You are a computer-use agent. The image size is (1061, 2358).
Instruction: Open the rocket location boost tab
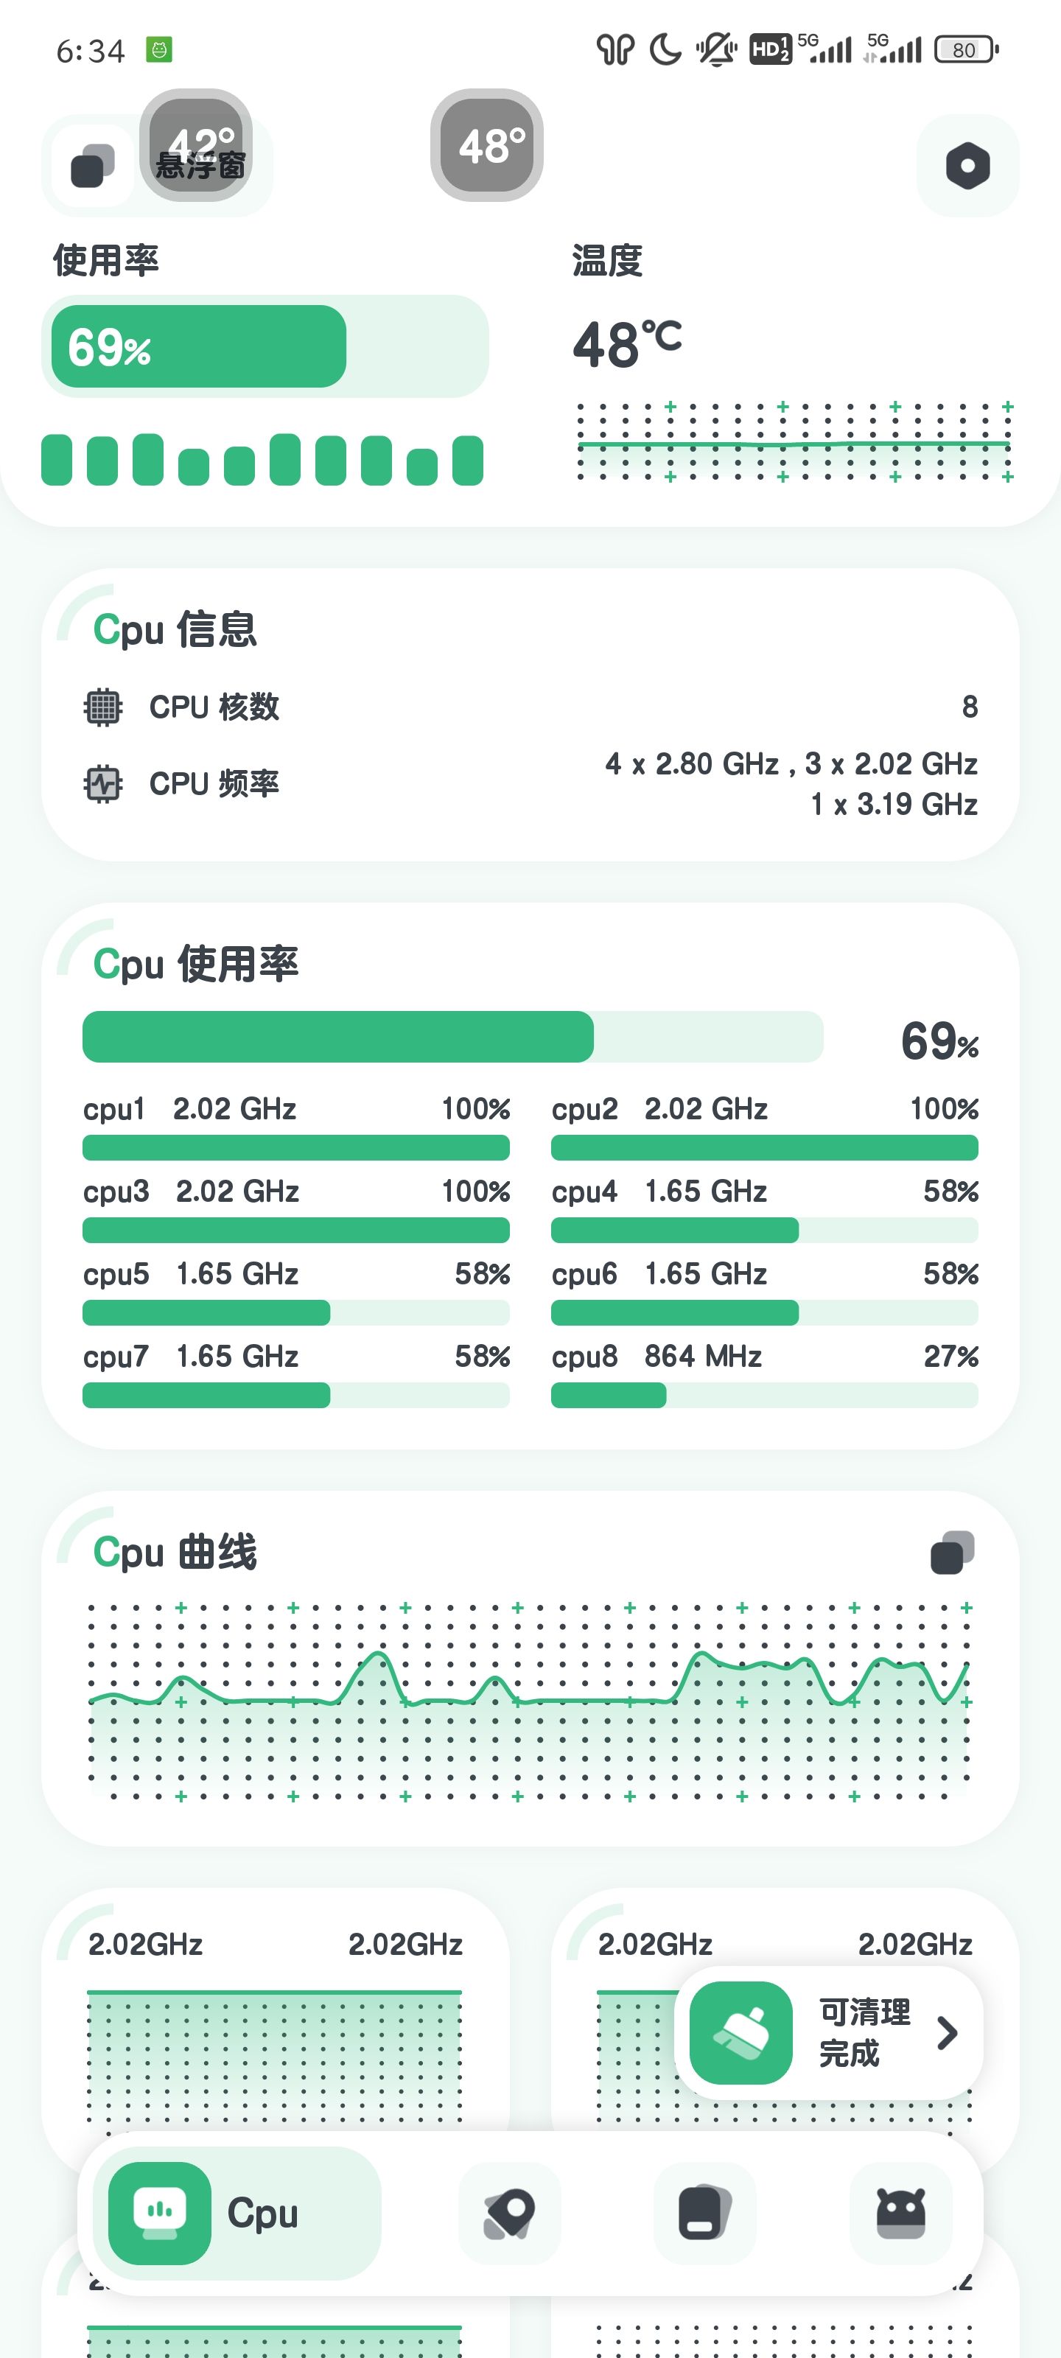pyautogui.click(x=509, y=2214)
